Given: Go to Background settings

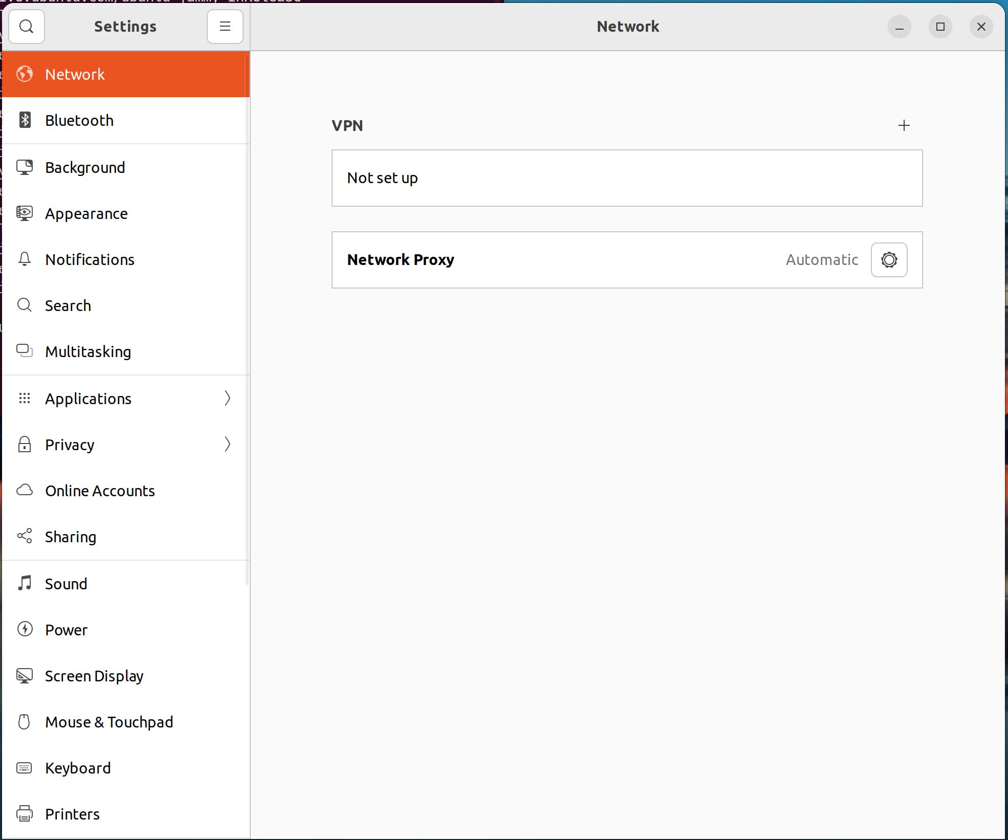Looking at the screenshot, I should [126, 167].
